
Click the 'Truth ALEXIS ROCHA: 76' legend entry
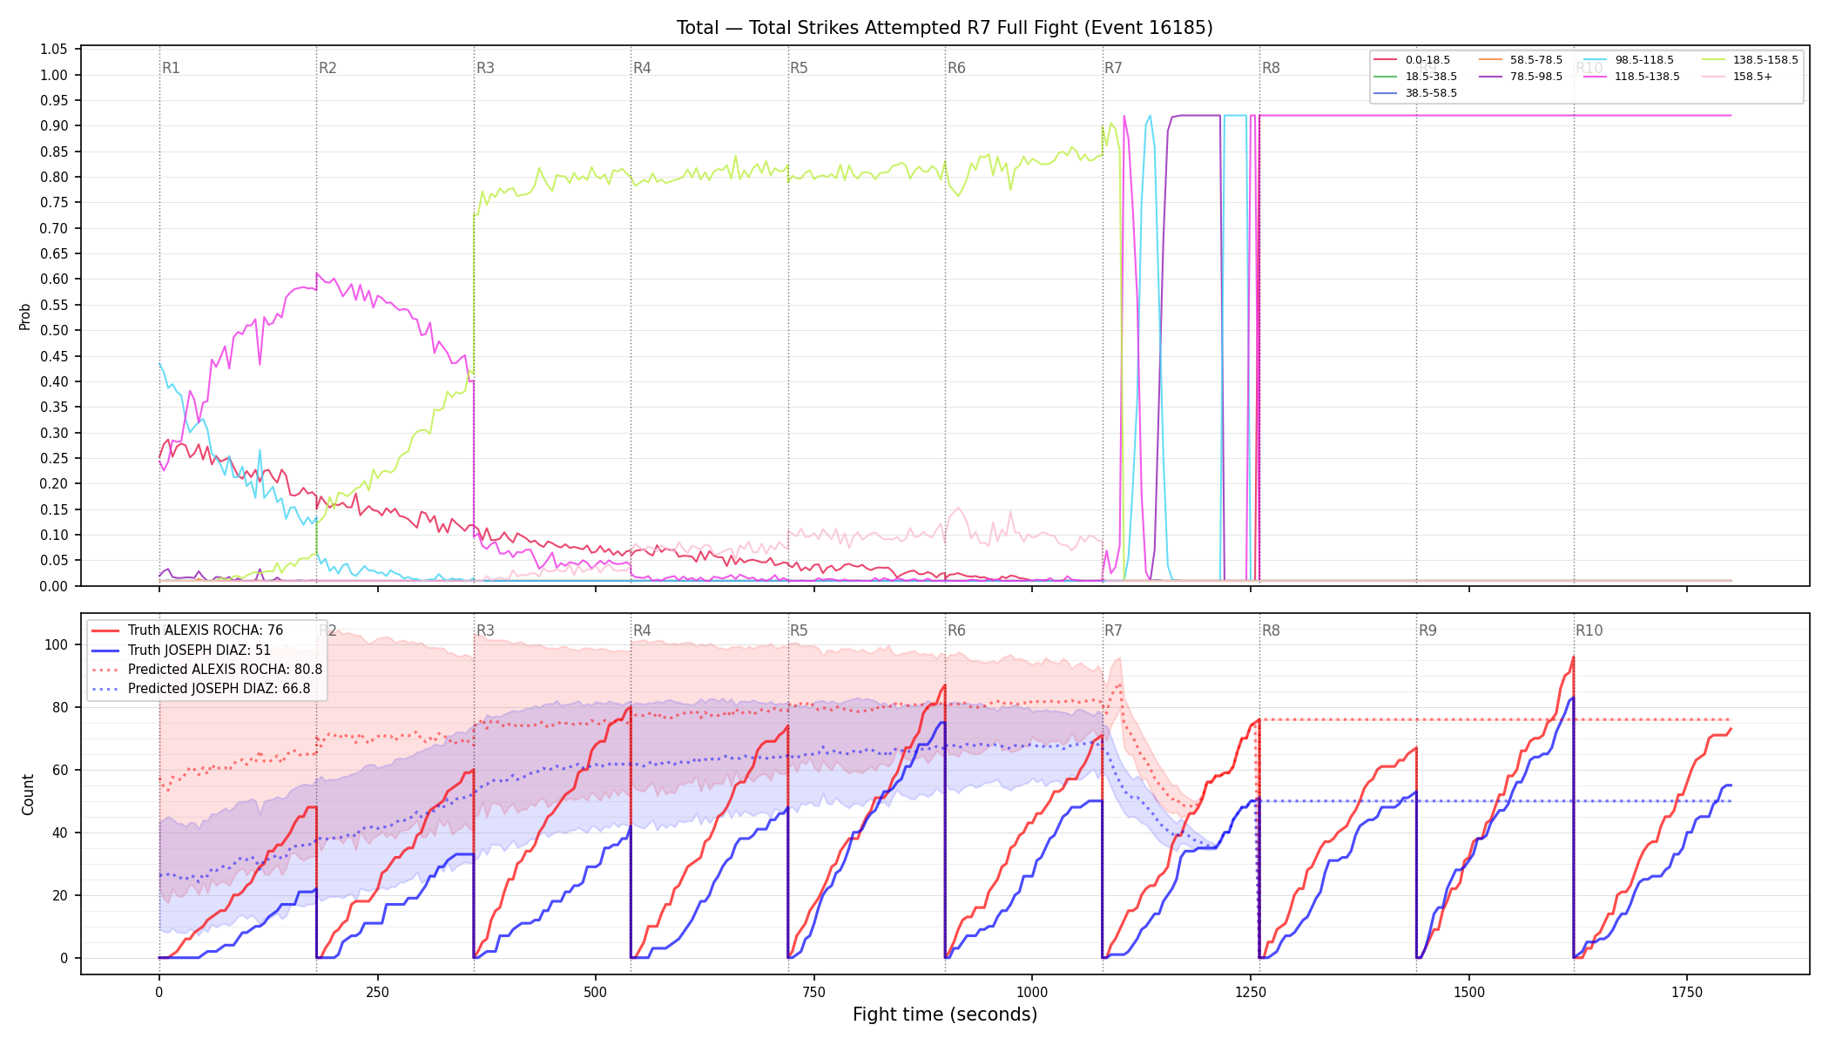click(x=187, y=630)
